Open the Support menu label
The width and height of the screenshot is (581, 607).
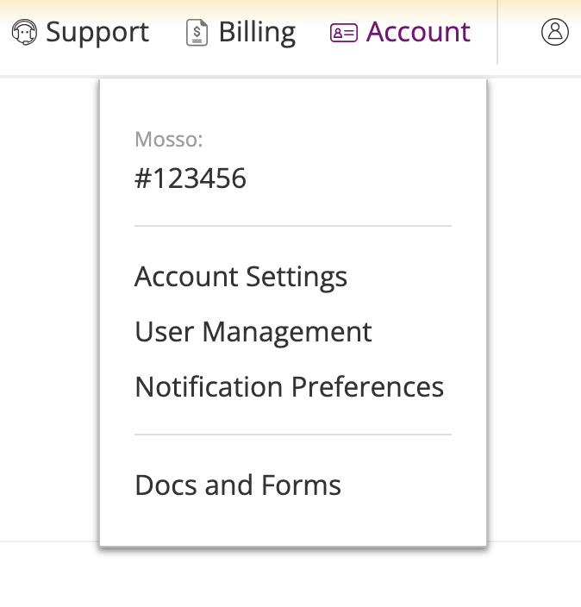tap(97, 33)
